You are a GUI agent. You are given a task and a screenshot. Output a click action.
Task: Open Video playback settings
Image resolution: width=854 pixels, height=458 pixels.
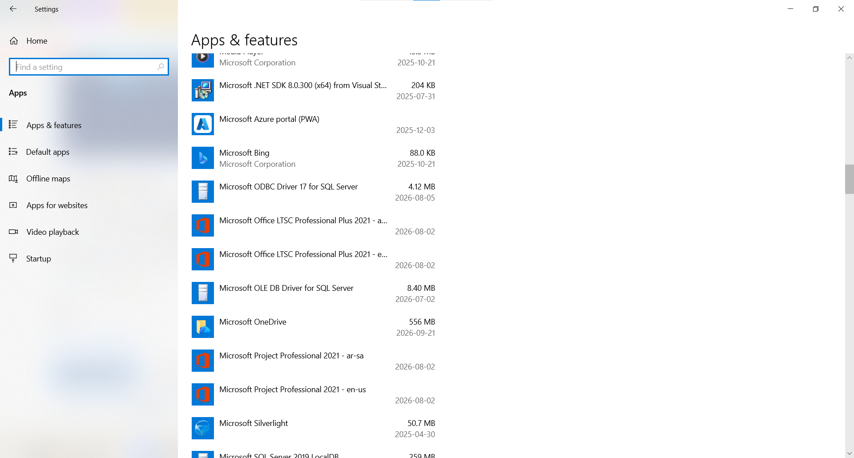pos(89,232)
